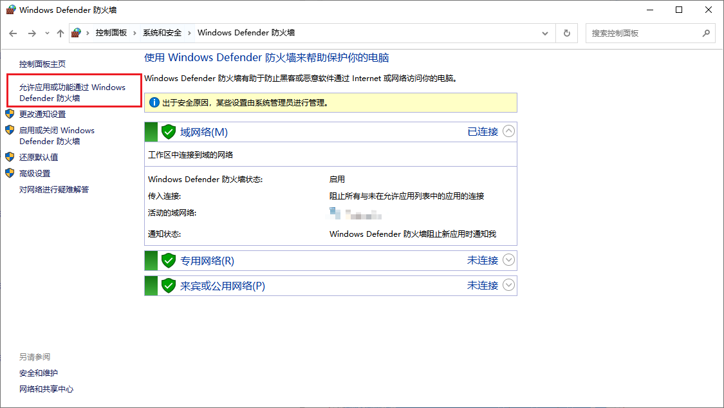
Task: Click the 还原默认值 link
Action: tap(39, 157)
